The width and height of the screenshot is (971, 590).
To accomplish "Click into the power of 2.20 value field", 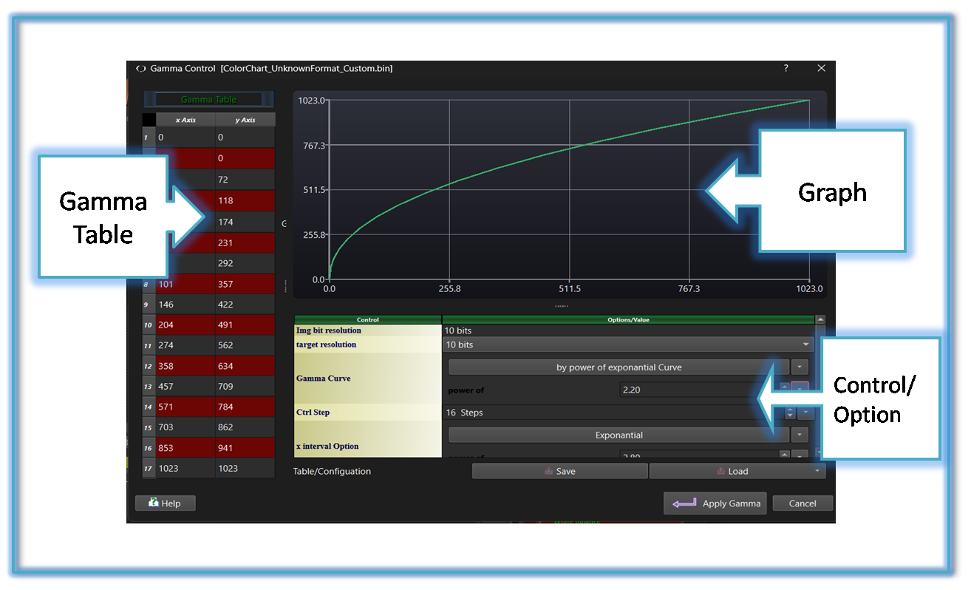I will [698, 390].
